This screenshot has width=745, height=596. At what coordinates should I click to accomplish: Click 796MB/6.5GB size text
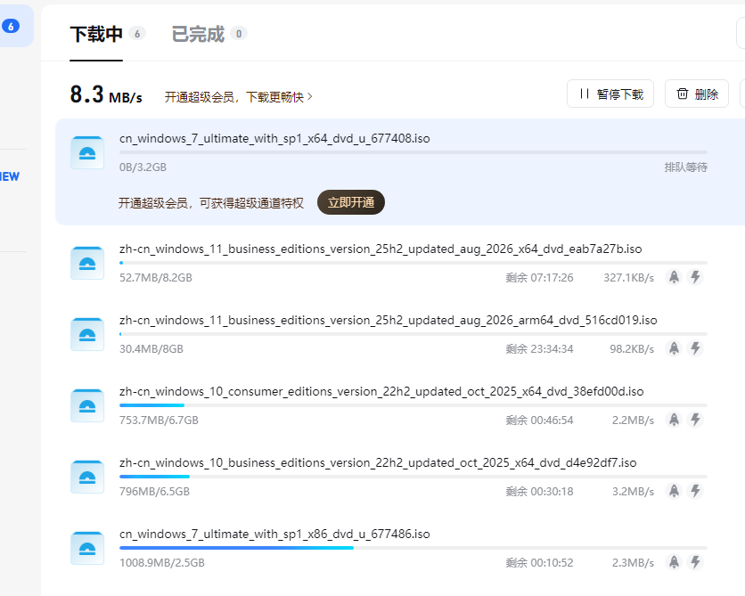coord(154,491)
